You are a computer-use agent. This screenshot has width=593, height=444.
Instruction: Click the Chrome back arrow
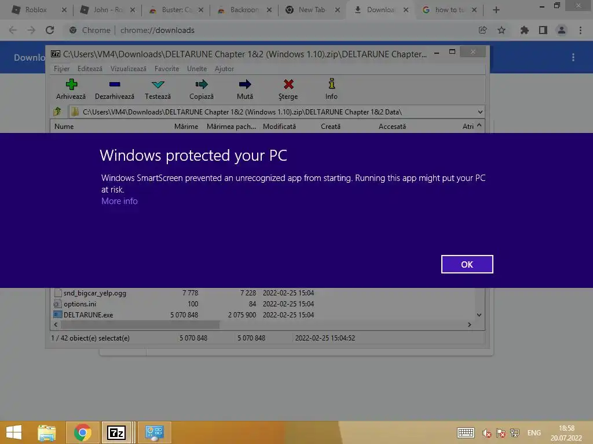(x=13, y=30)
